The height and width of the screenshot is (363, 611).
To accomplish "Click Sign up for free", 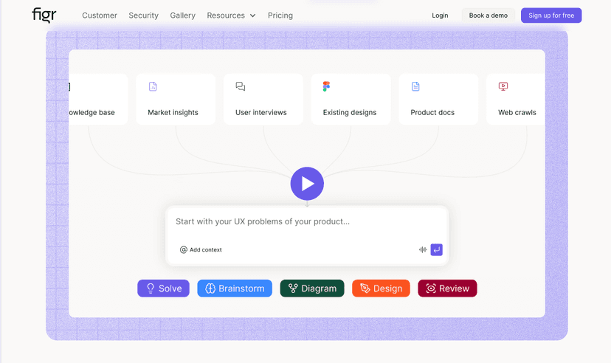I will (x=550, y=15).
